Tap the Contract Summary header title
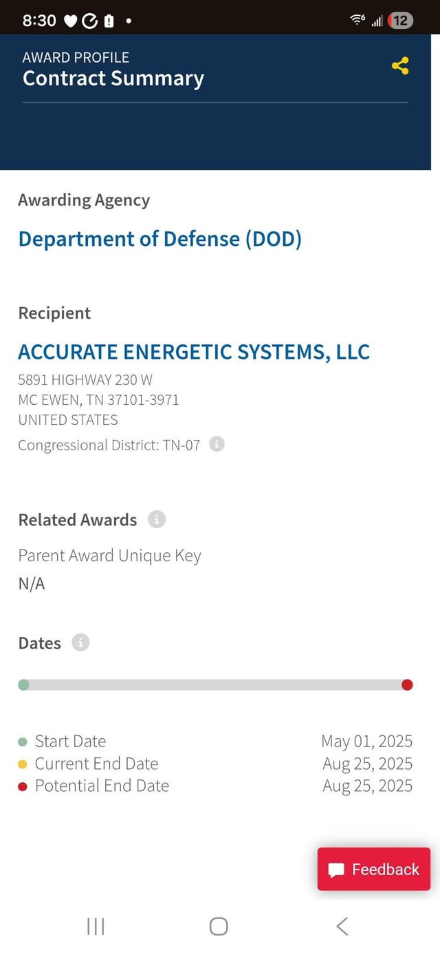Screen dimensions: 440x955 coord(113,78)
